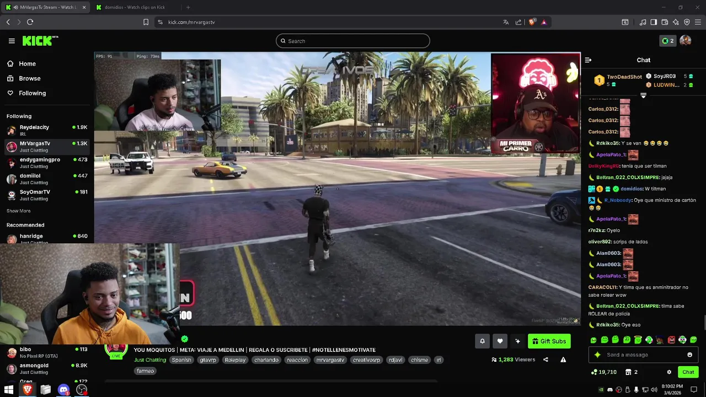Click the Kick logo
706x397 pixels.
[x=40, y=41]
